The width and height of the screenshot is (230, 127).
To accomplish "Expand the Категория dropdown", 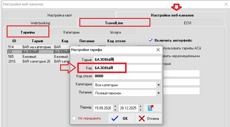I will click(158, 85).
